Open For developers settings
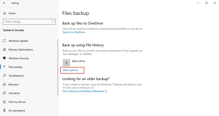Image resolution: width=219 pixels, height=116 pixels. 17,111
